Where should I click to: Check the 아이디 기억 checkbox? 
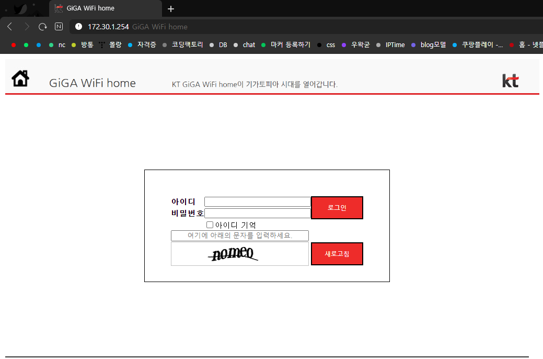[x=210, y=225]
